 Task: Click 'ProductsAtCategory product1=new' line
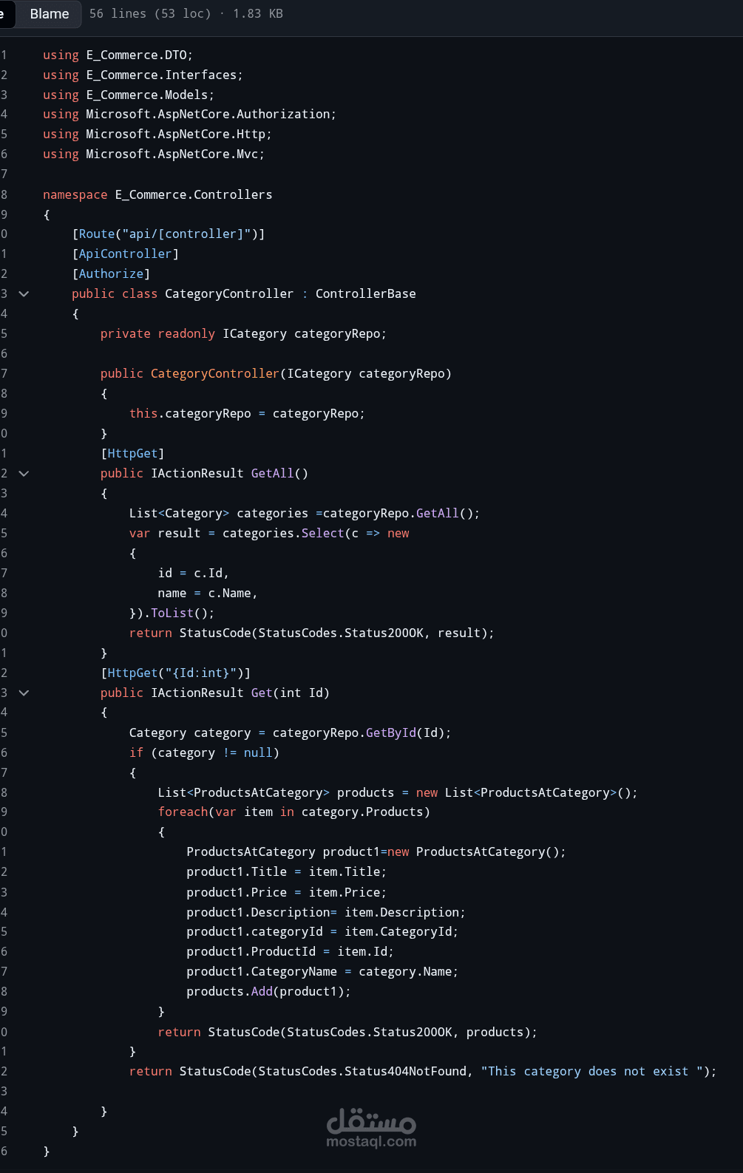(376, 852)
